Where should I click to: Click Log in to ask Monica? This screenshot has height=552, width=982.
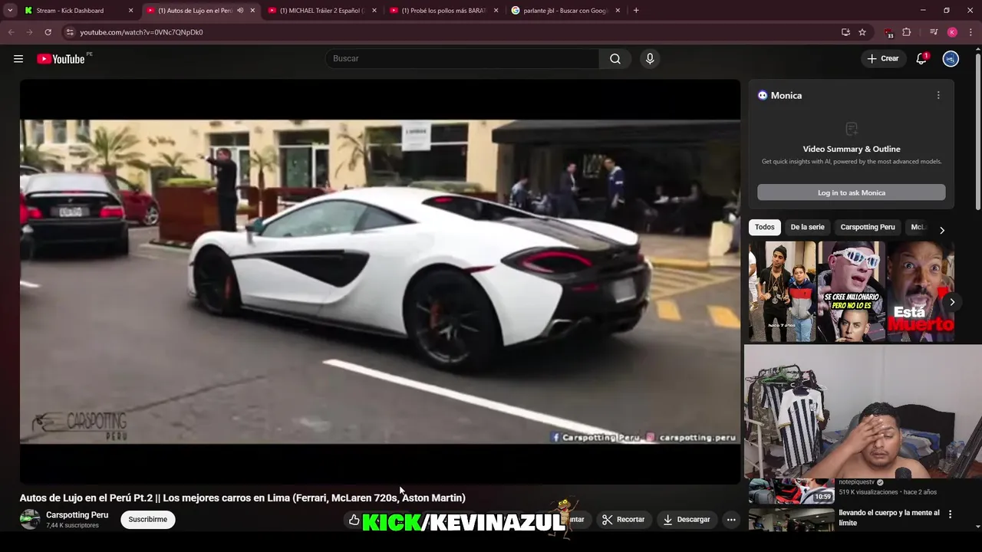[852, 192]
